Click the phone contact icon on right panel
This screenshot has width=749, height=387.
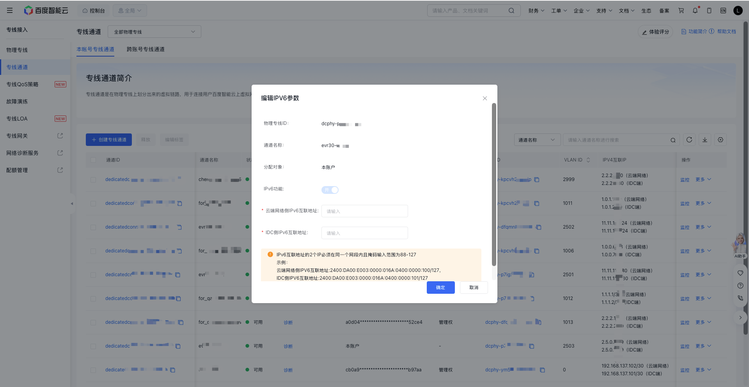(740, 298)
